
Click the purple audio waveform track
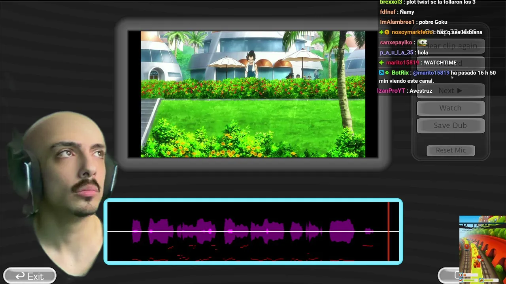coord(253,232)
